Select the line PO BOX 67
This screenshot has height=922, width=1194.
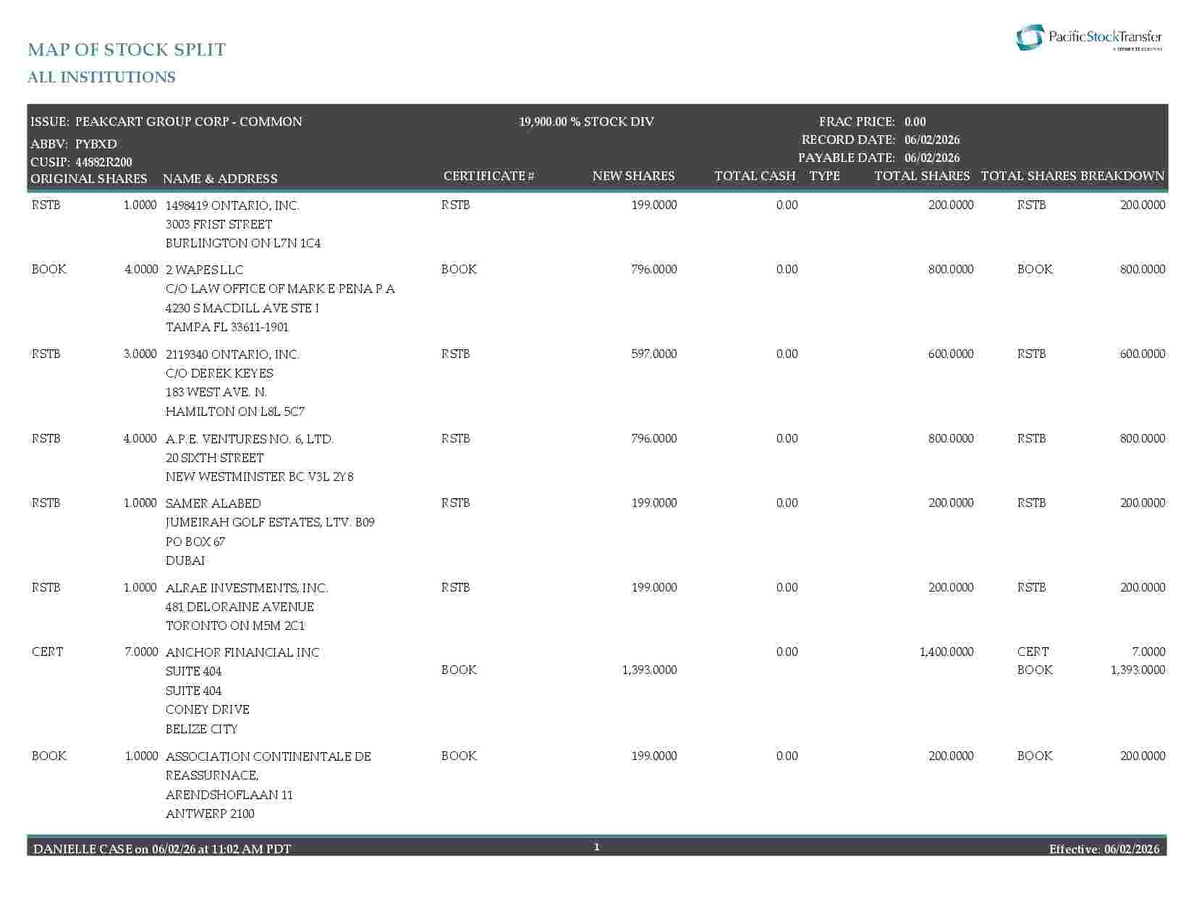(x=195, y=542)
